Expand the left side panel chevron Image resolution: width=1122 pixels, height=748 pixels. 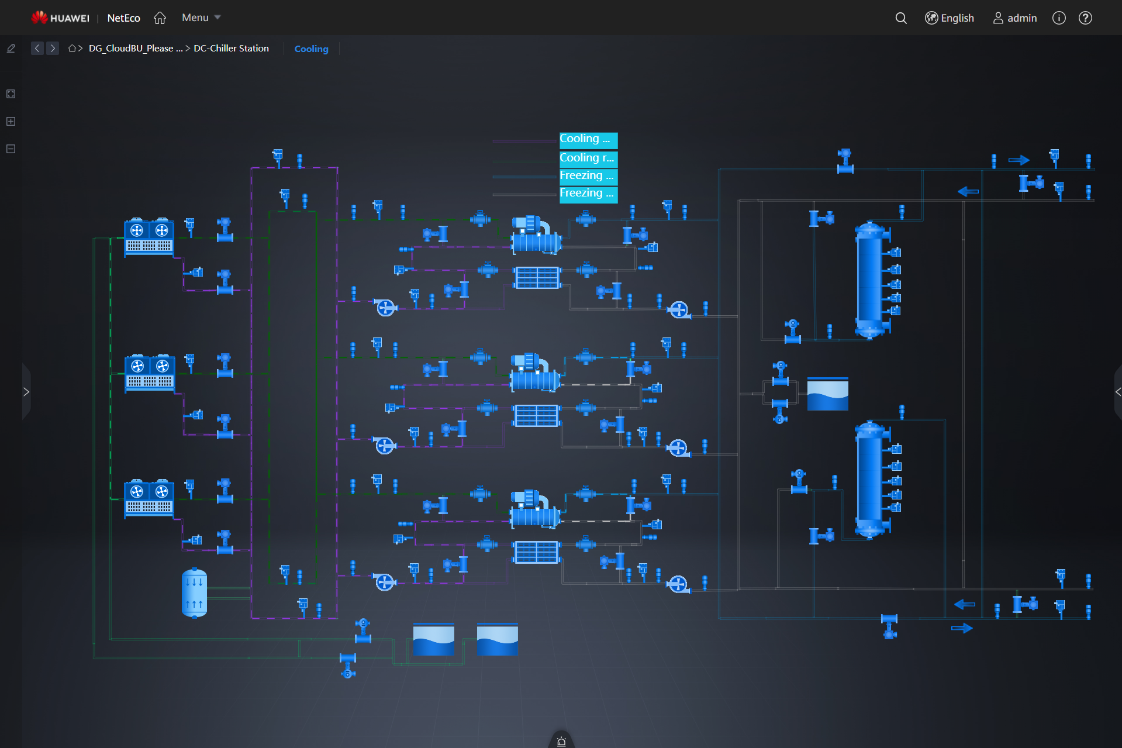[26, 392]
